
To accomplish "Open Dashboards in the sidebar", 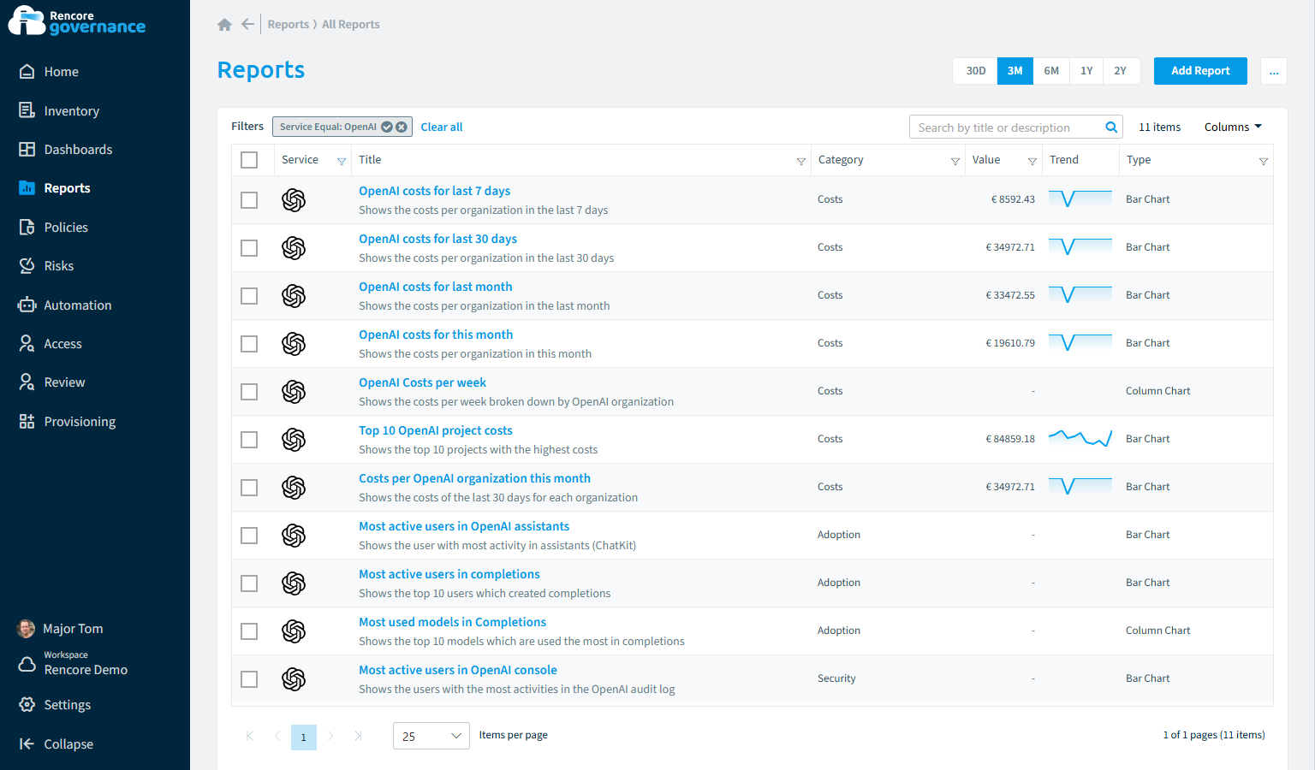I will [x=78, y=150].
